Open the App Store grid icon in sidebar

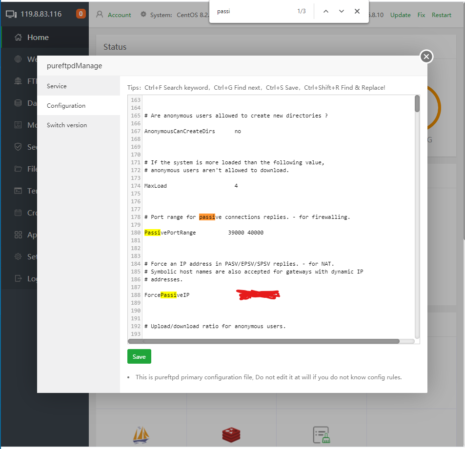click(18, 234)
